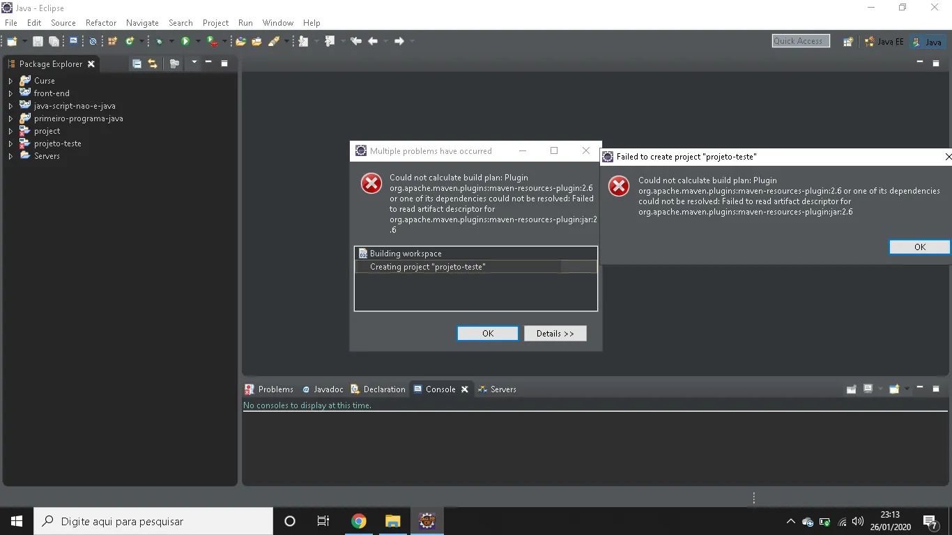This screenshot has height=535, width=952.
Task: Click the Quick Access input field
Action: tap(801, 41)
